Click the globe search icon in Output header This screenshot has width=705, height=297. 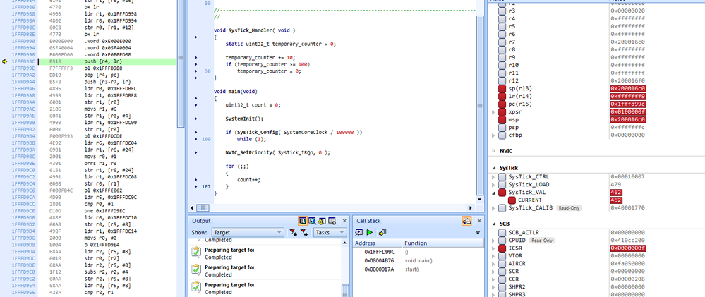[x=312, y=221]
